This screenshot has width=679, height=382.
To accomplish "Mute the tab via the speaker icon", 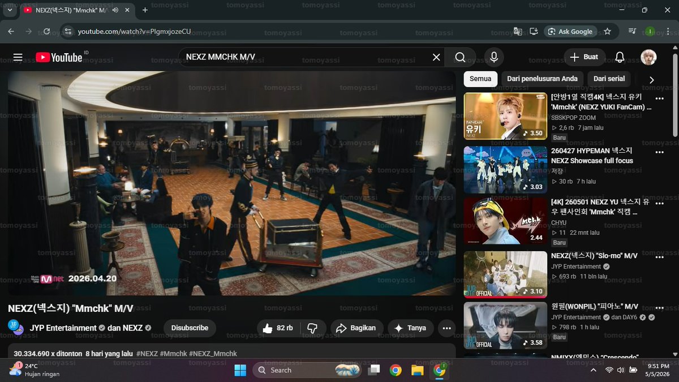I will [x=115, y=10].
